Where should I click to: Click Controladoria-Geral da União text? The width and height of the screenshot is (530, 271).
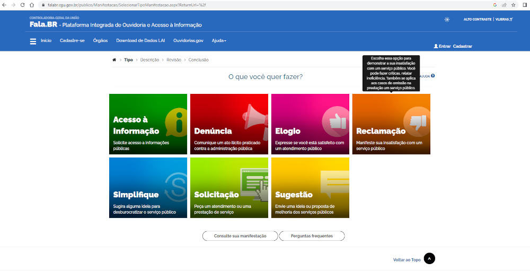click(x=55, y=18)
